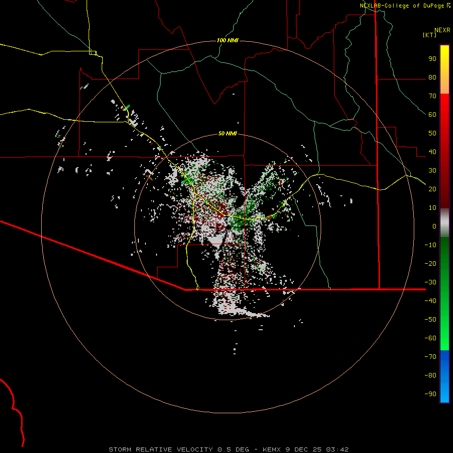Click the positive 40 scale value
The width and height of the screenshot is (453, 453).
click(x=432, y=152)
